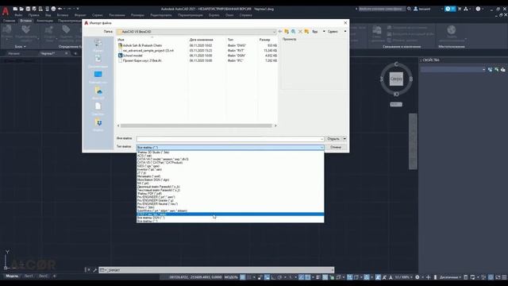The image size is (508, 286).
Task: Click the Select Objects icon in Properties panel
Action: pos(496,69)
